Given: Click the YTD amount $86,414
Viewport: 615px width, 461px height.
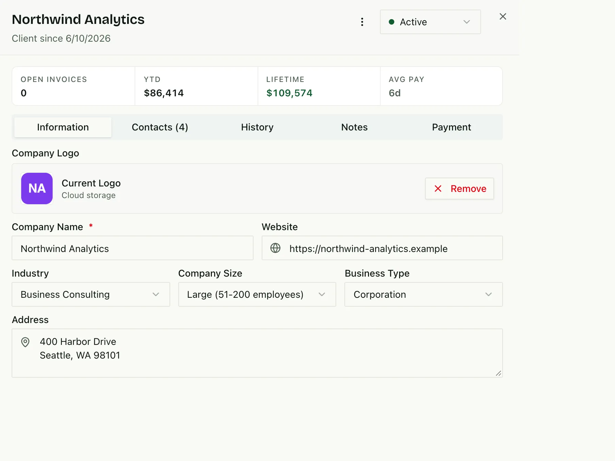Looking at the screenshot, I should (x=164, y=93).
